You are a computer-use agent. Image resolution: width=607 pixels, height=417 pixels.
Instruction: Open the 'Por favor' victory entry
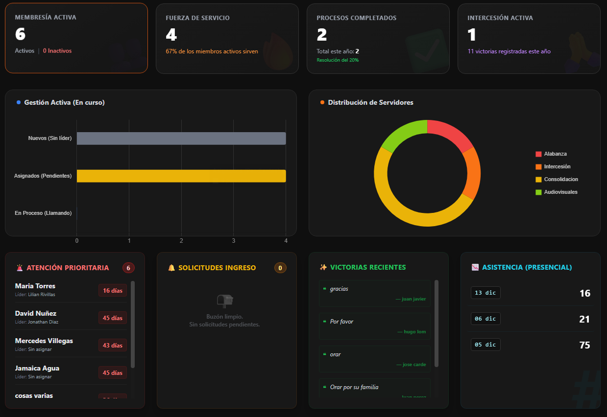tap(374, 326)
